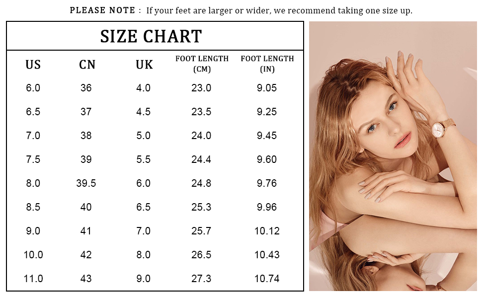The height and width of the screenshot is (298, 482).
Task: Select the CN column header
Action: click(x=87, y=65)
